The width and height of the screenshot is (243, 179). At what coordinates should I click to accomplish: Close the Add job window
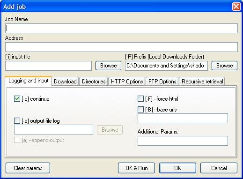pos(236,7)
